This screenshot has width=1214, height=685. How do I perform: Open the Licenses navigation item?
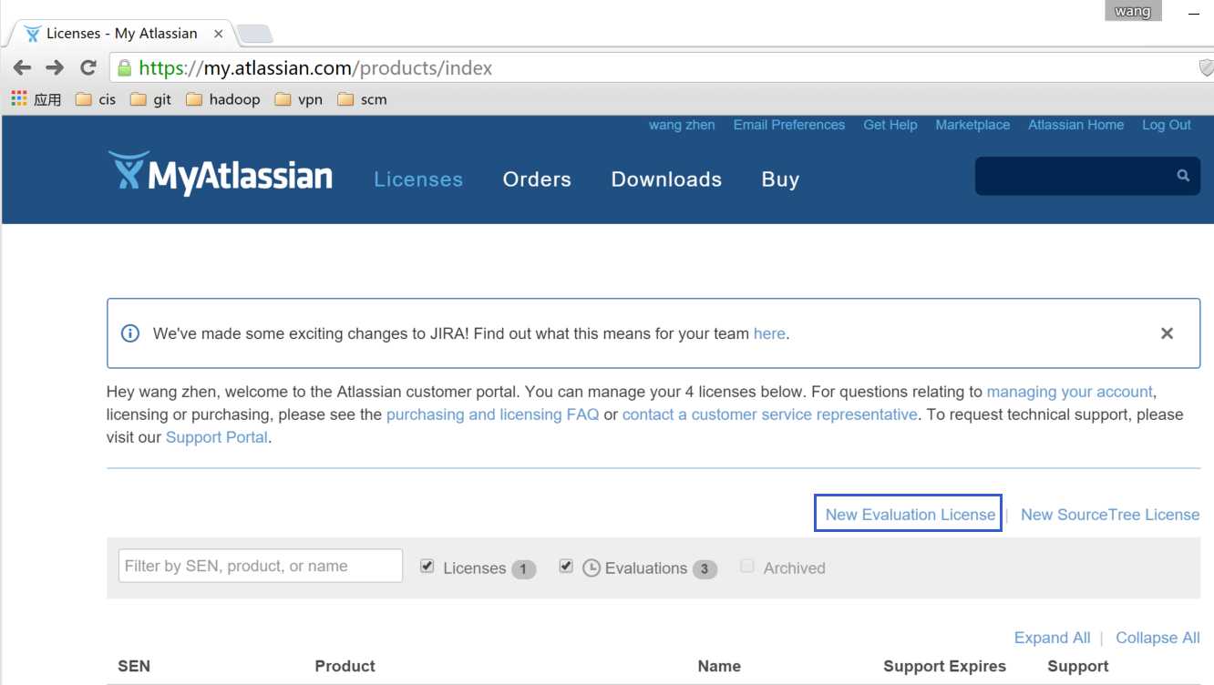(x=418, y=179)
